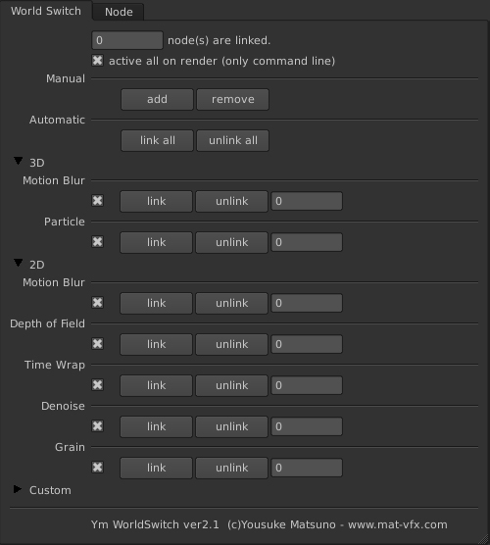Expand the Custom section

(18, 489)
